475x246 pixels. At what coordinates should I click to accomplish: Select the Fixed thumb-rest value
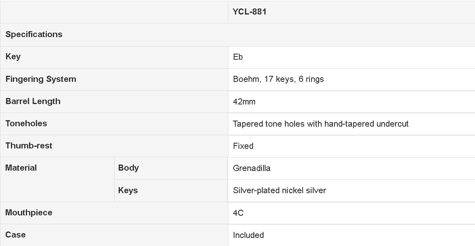(243, 146)
